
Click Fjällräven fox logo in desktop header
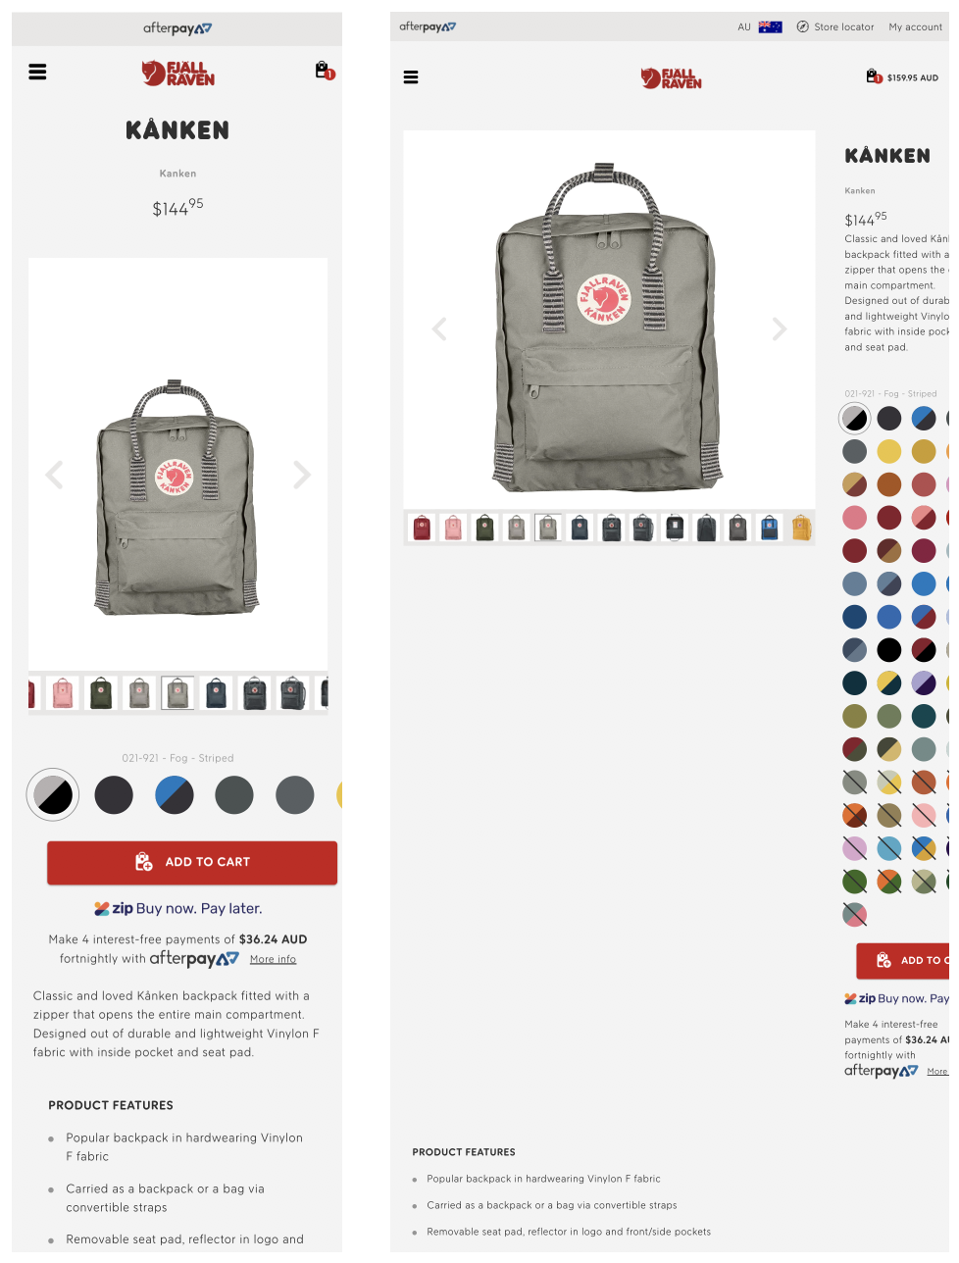click(672, 78)
